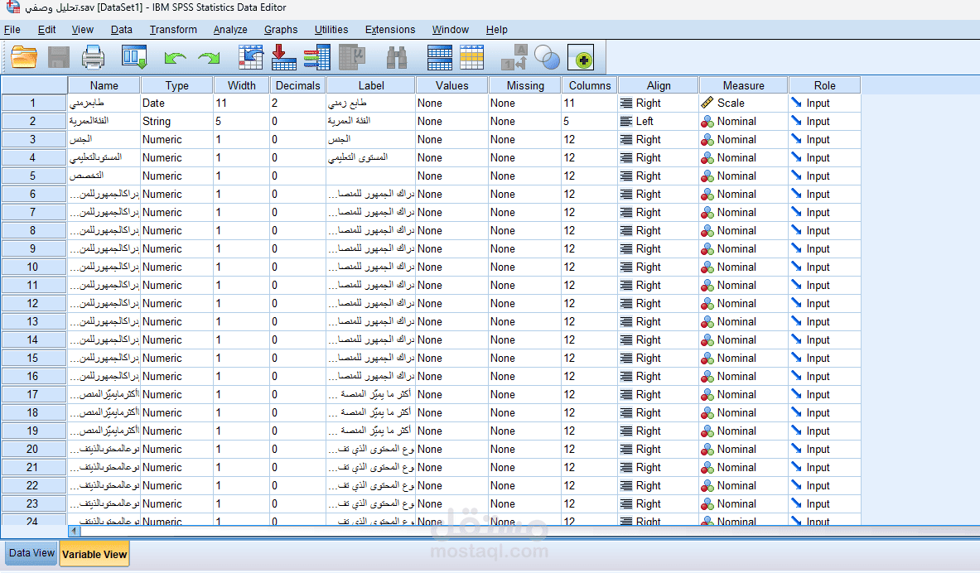
Task: Open the Utilities menu
Action: click(331, 29)
